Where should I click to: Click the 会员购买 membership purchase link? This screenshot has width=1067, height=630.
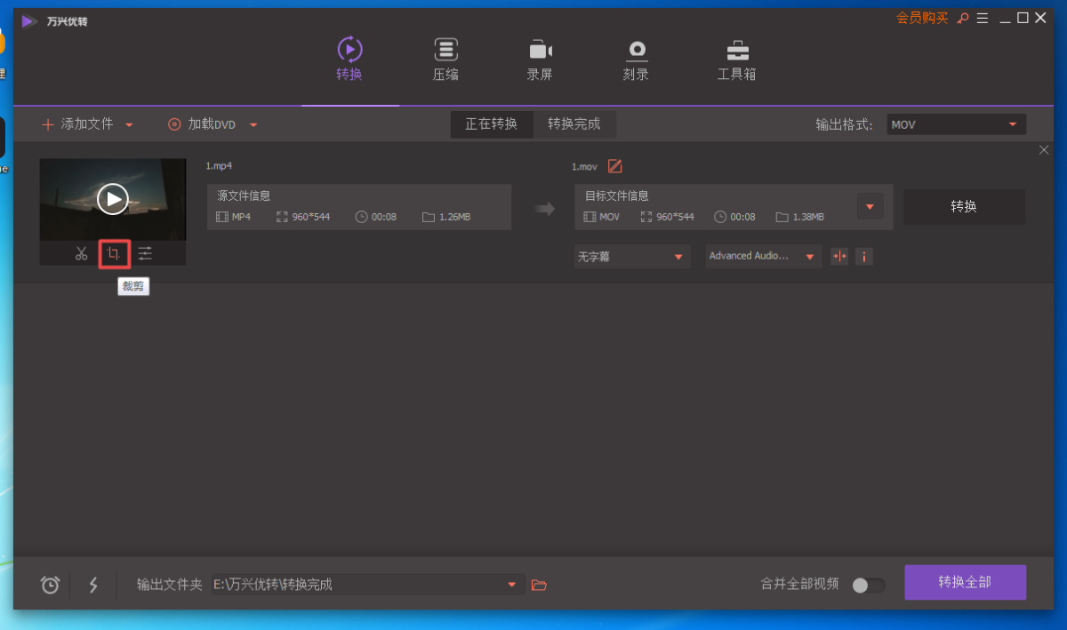coord(921,19)
